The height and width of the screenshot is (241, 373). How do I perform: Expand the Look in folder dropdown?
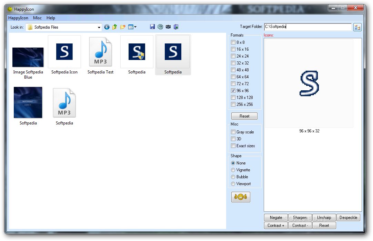point(99,27)
